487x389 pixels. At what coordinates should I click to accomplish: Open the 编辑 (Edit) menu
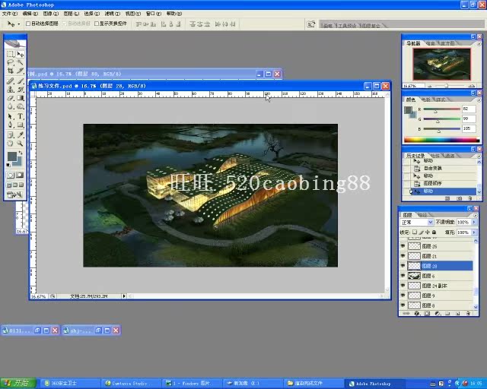[30, 14]
